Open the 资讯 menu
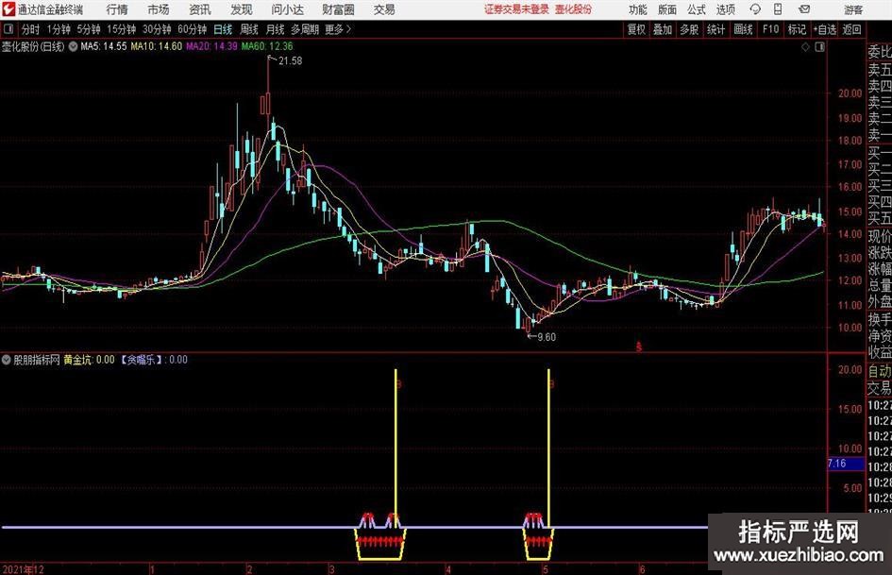The height and width of the screenshot is (575, 892). coord(200,9)
